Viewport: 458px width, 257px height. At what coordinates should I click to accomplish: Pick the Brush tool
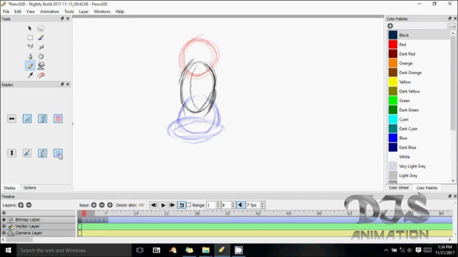click(41, 37)
